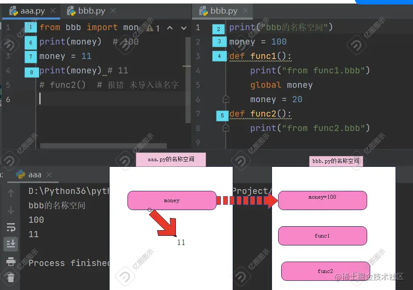This screenshot has height=290, width=413.
Task: Click the 'money = 100' line in bbb.py
Action: [258, 41]
